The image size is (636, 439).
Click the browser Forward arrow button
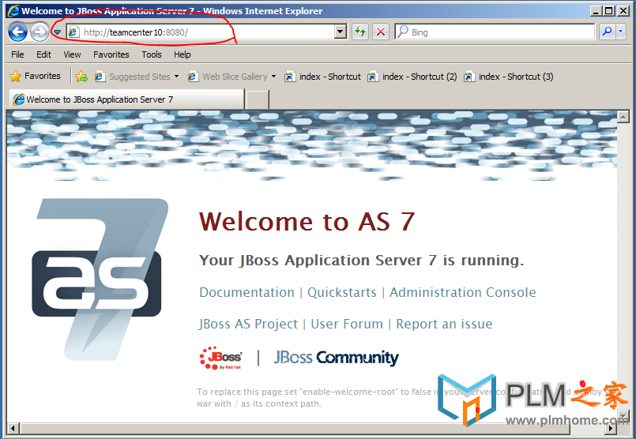40,32
